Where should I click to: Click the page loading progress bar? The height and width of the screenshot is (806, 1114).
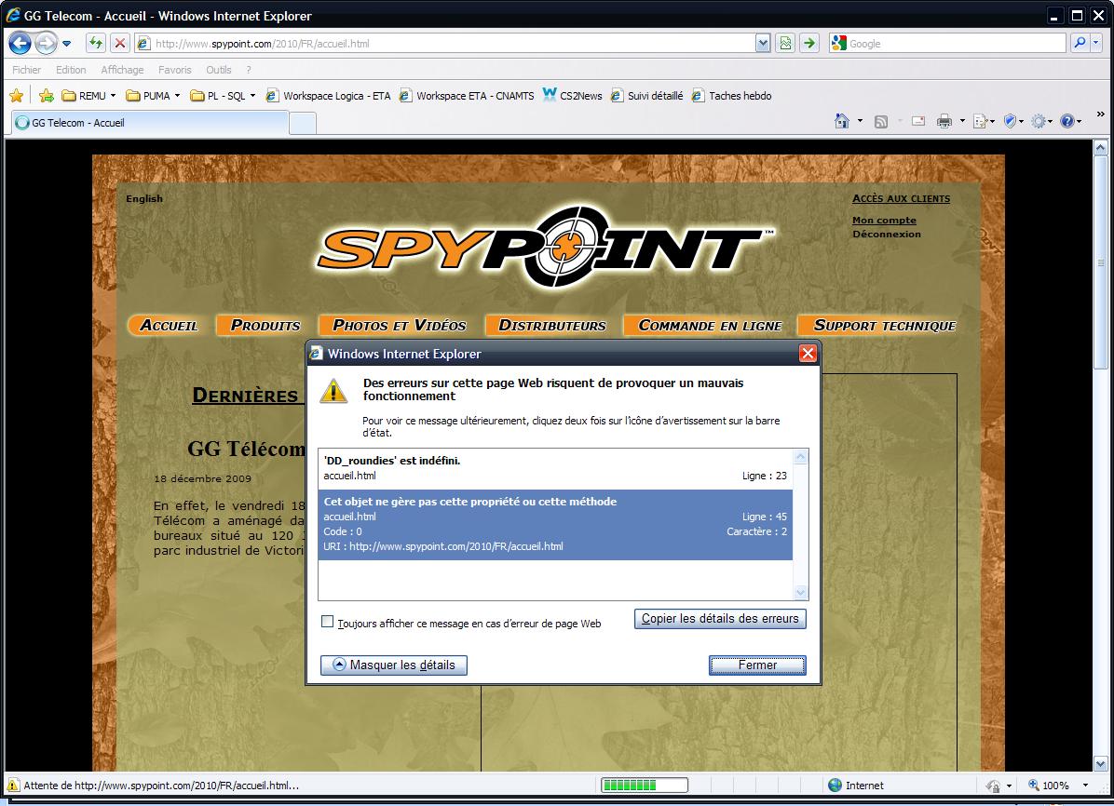[645, 785]
